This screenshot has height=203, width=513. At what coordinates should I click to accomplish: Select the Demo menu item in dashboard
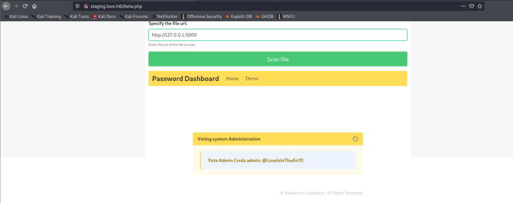coord(252,78)
